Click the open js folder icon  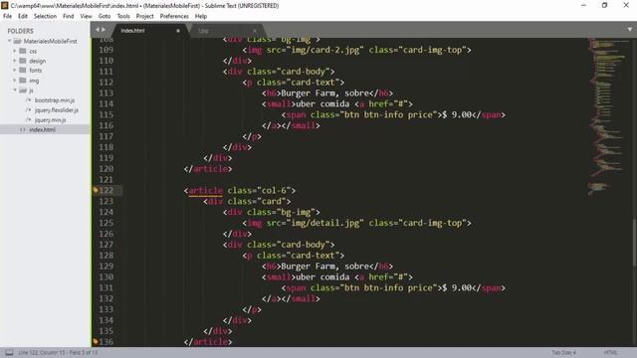click(x=23, y=90)
